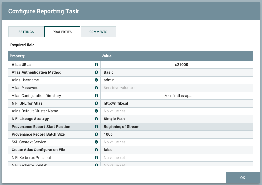Open help icon for NiFi URL for Atlas
The height and width of the screenshot is (185, 262).
(96, 103)
